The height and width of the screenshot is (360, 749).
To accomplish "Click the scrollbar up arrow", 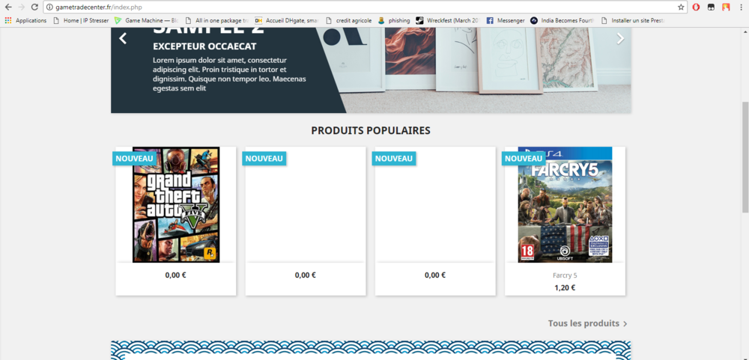I will tap(745, 31).
